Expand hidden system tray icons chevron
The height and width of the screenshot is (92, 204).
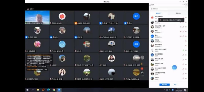click(x=164, y=90)
